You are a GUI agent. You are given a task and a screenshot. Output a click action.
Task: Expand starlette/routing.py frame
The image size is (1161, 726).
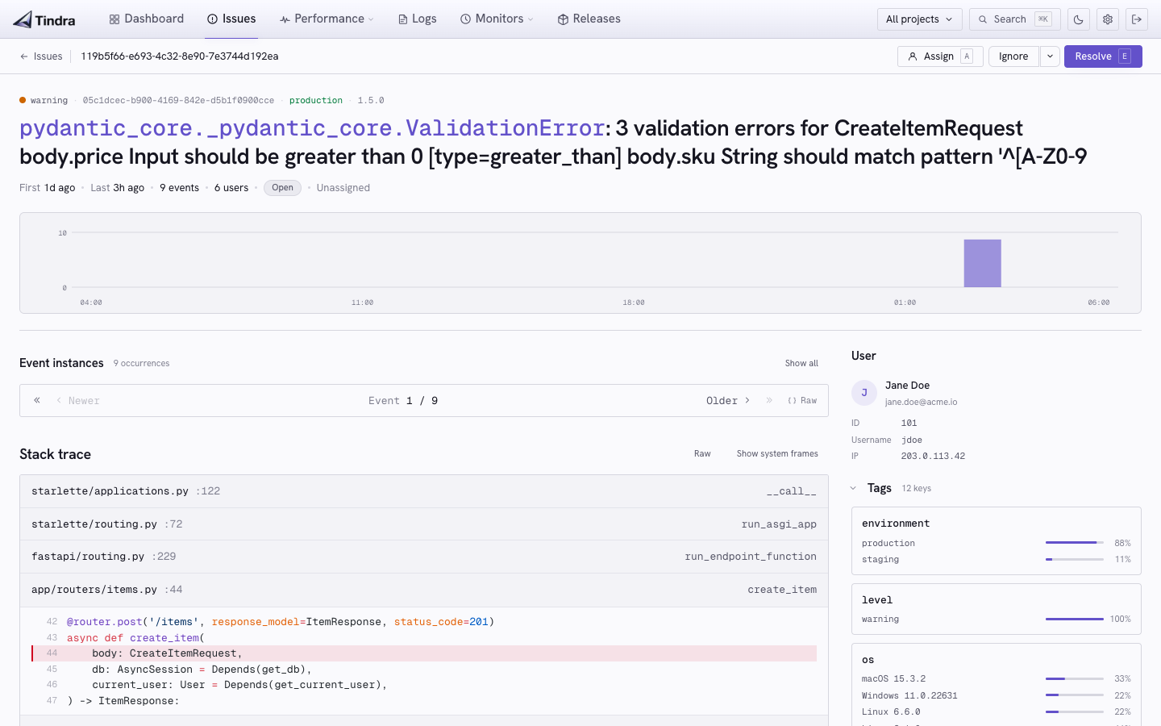(424, 524)
